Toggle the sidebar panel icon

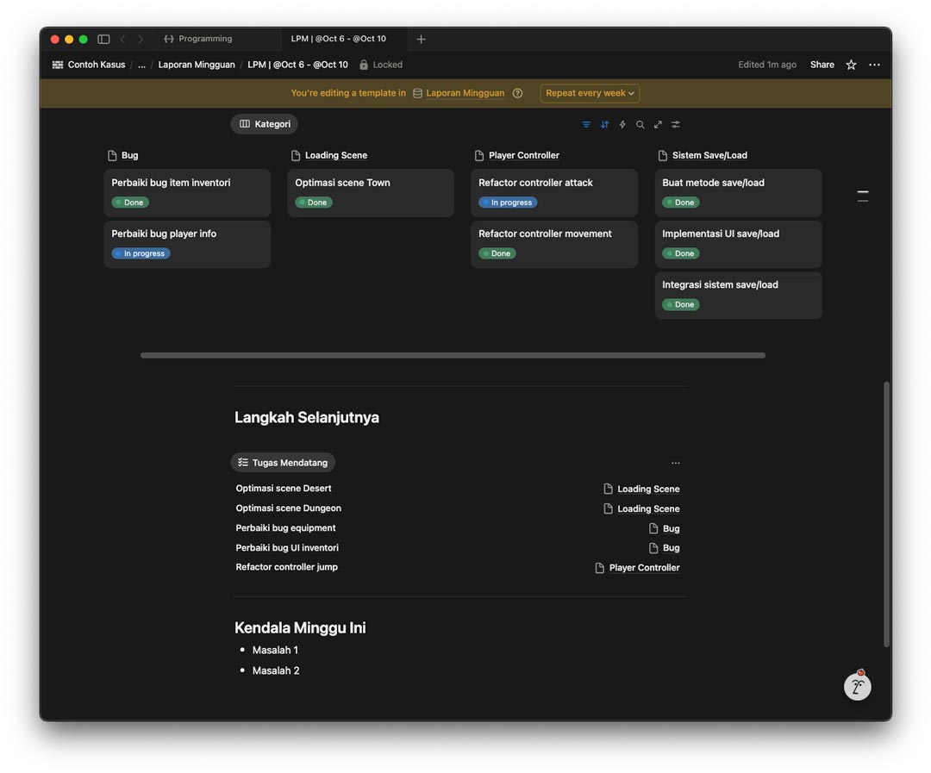pyautogui.click(x=103, y=39)
